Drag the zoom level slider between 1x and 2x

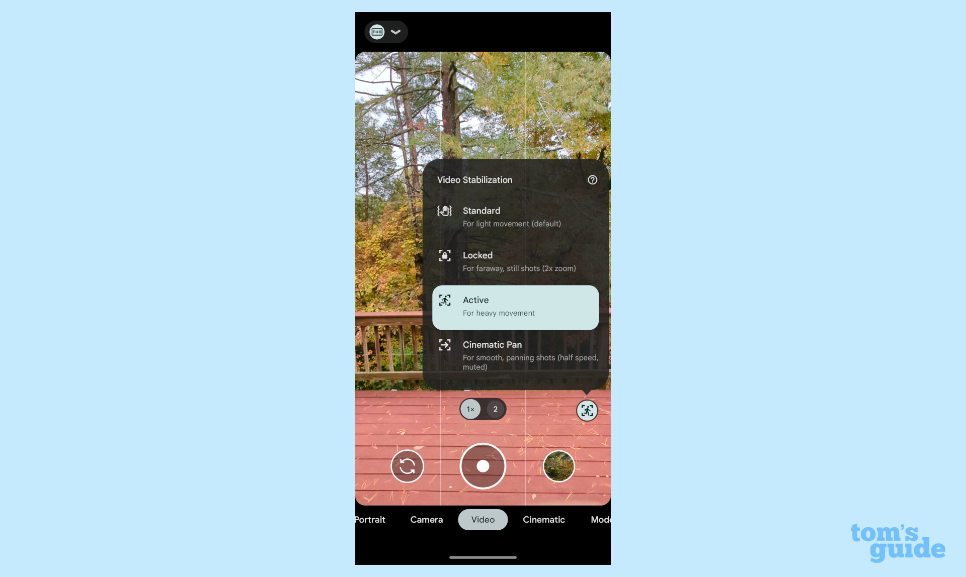pos(482,409)
